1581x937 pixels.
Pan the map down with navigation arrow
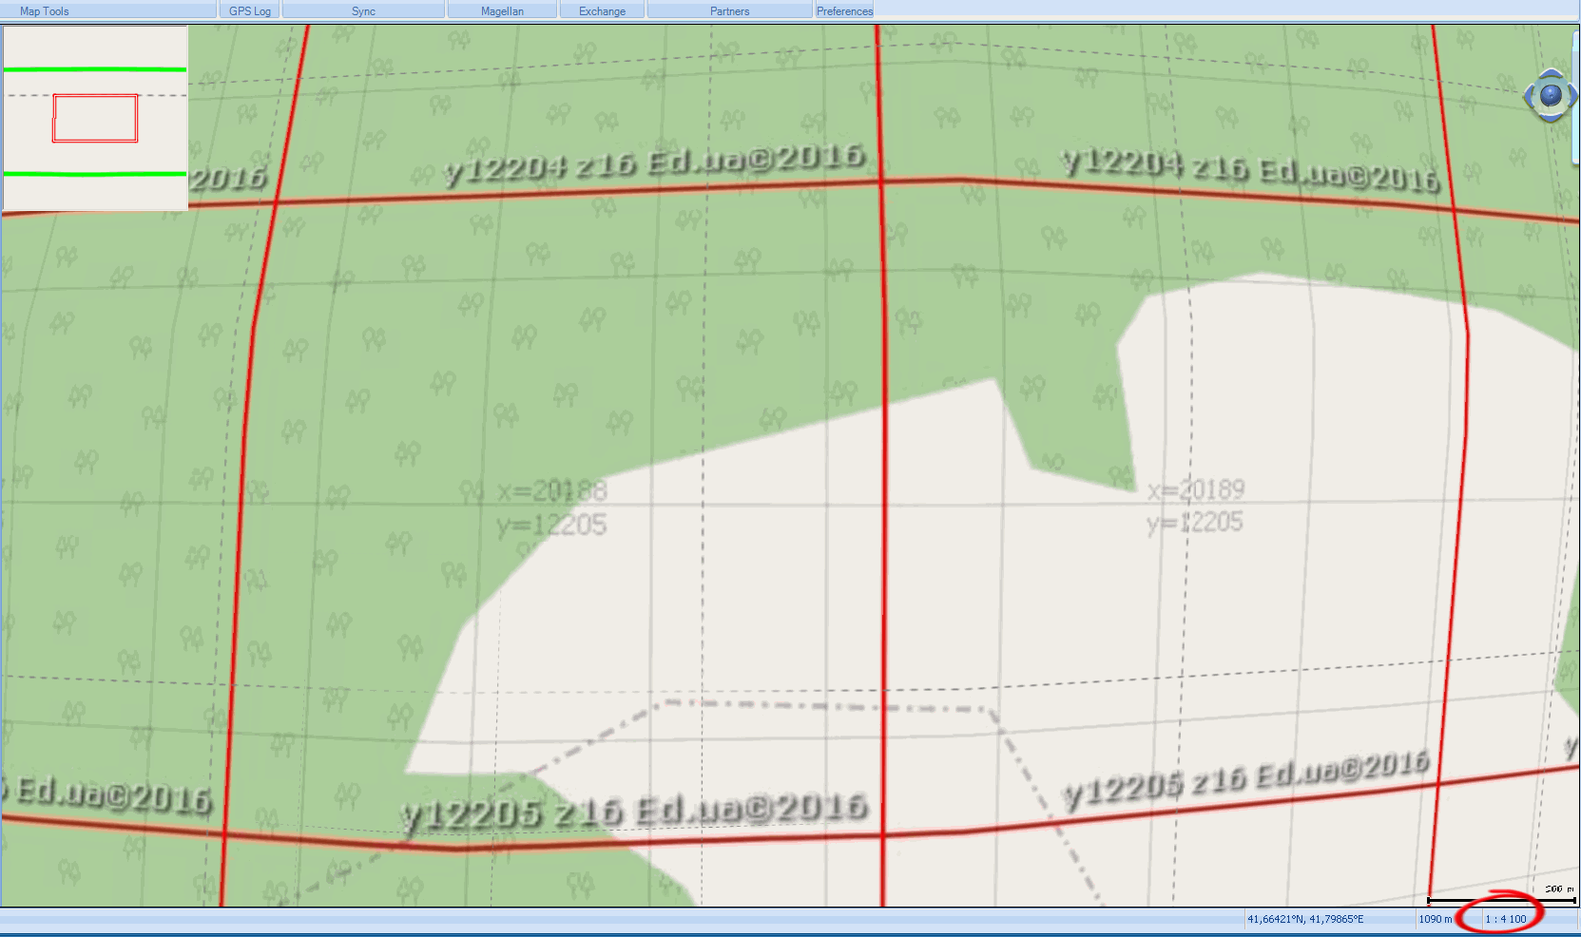click(x=1551, y=118)
